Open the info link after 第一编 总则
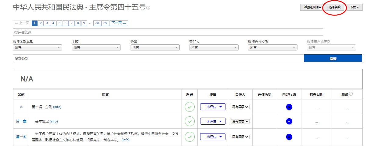 point(57,107)
